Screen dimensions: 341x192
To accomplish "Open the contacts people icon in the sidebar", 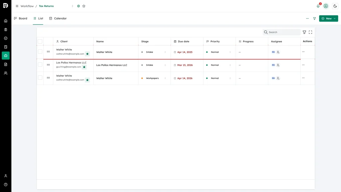I will [6, 73].
